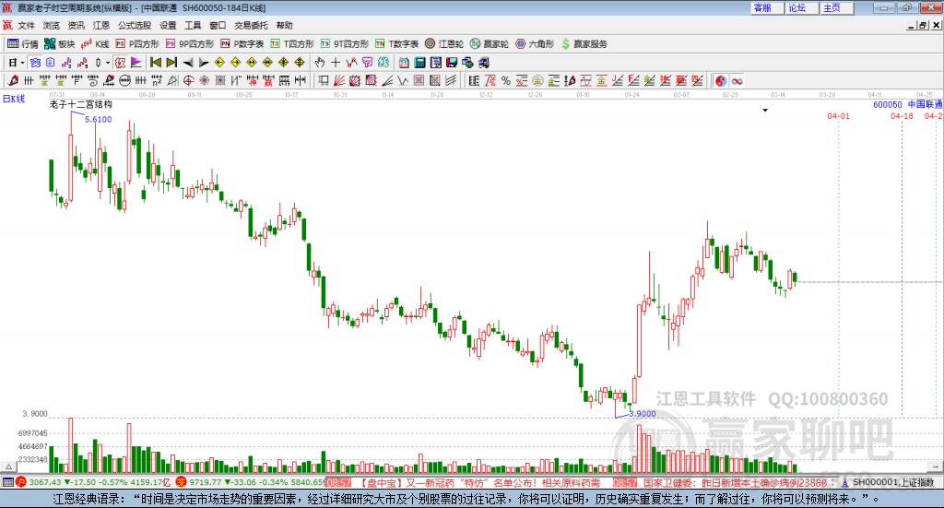Click the 5.6100 high price label

98,119
